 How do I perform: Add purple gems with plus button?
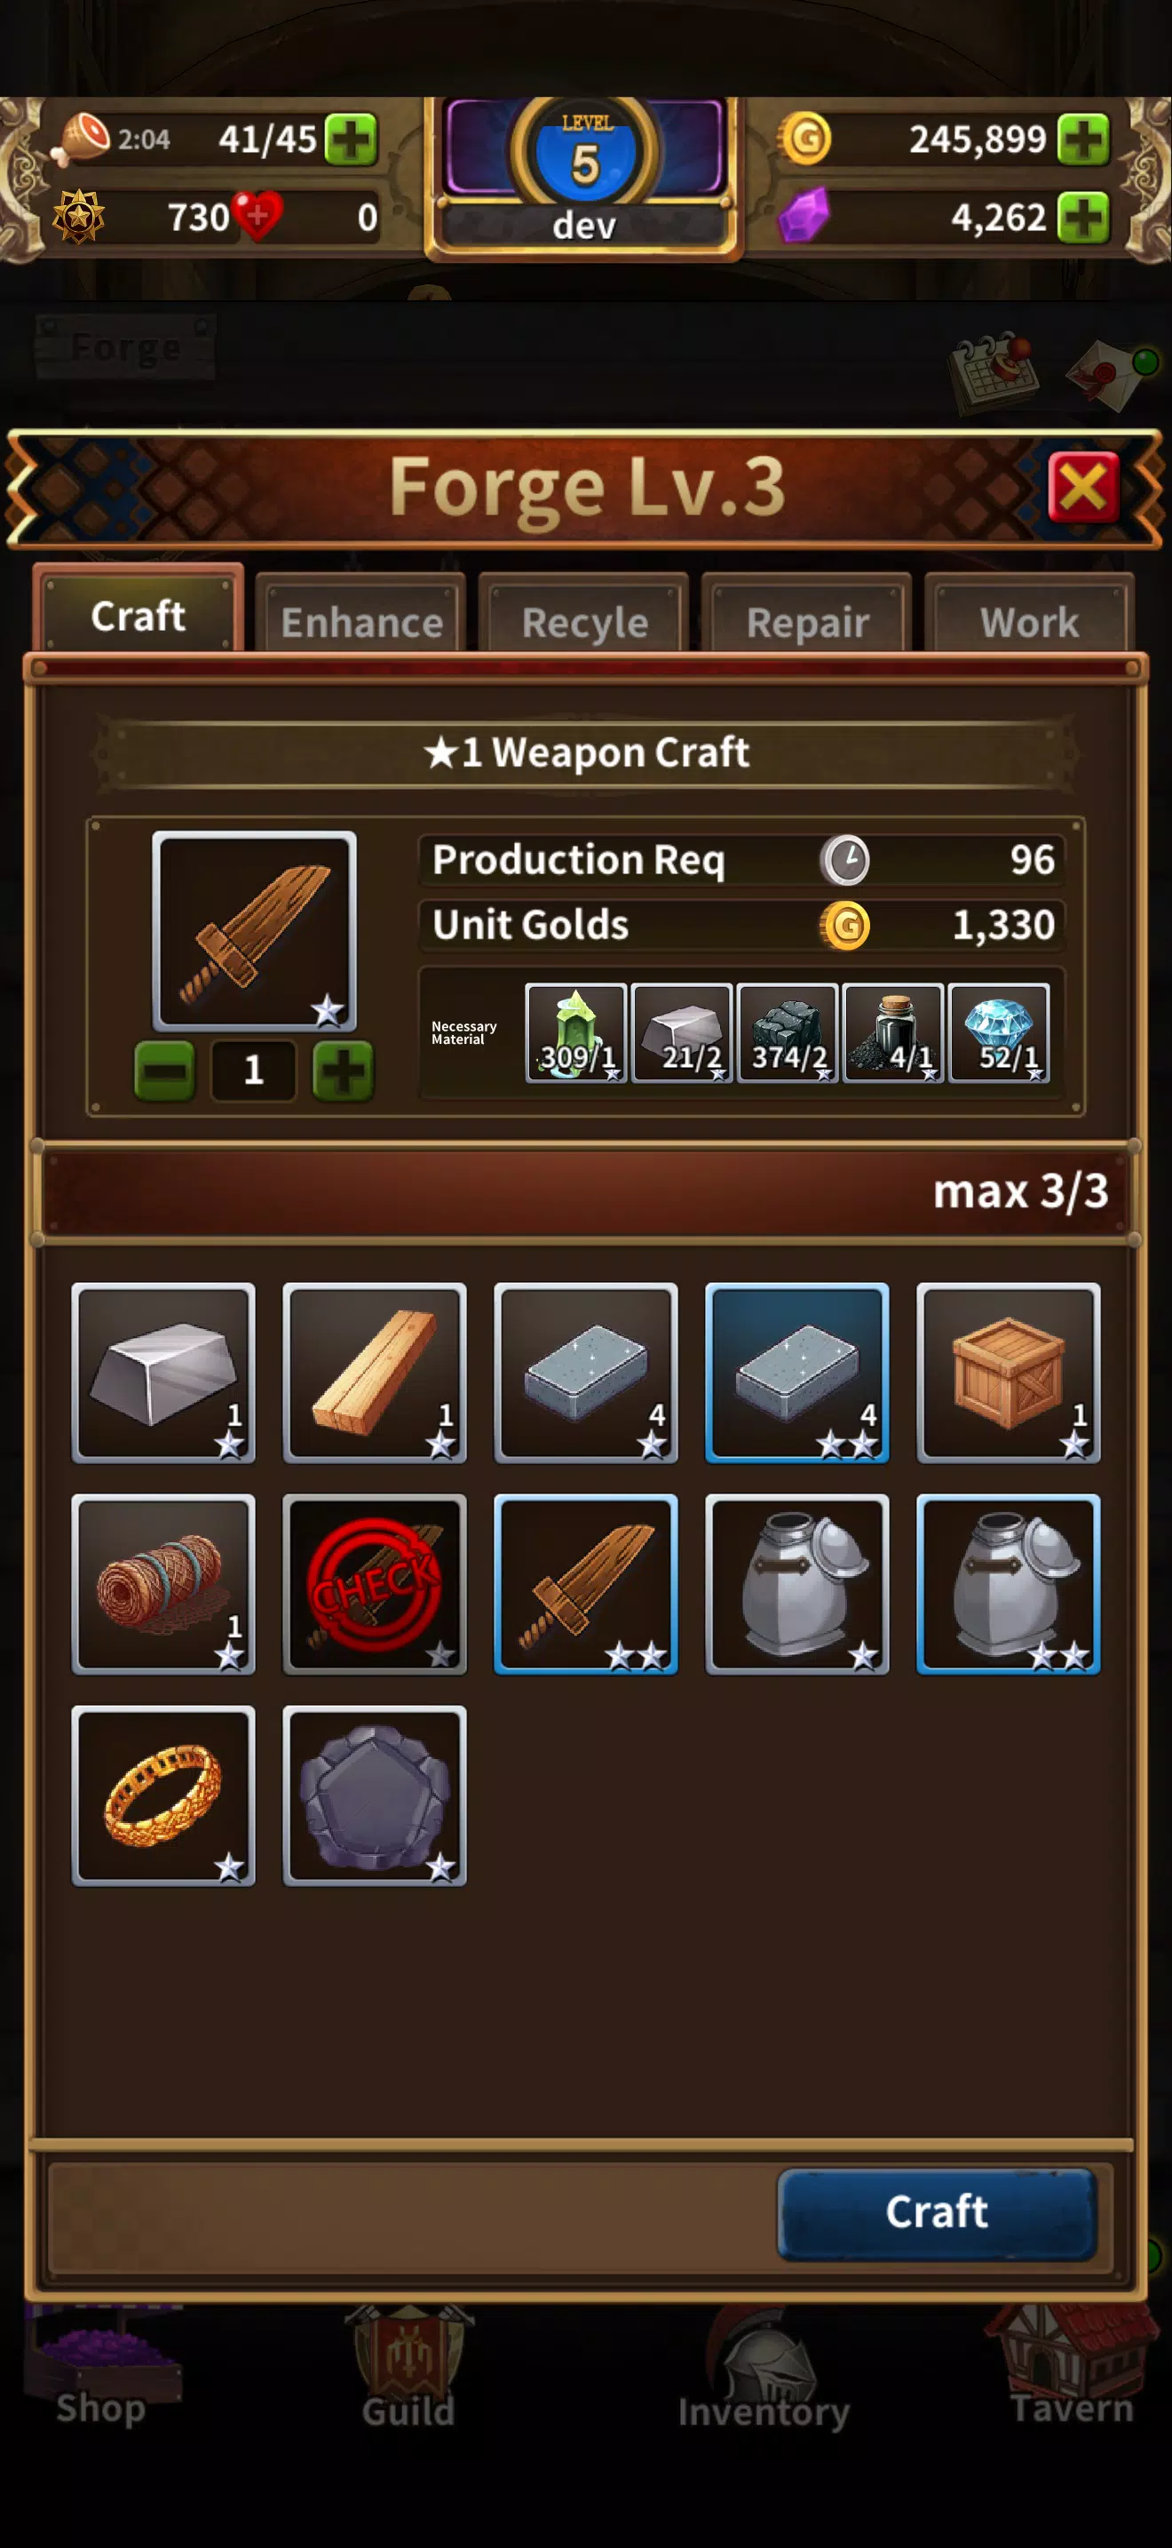click(x=1083, y=217)
